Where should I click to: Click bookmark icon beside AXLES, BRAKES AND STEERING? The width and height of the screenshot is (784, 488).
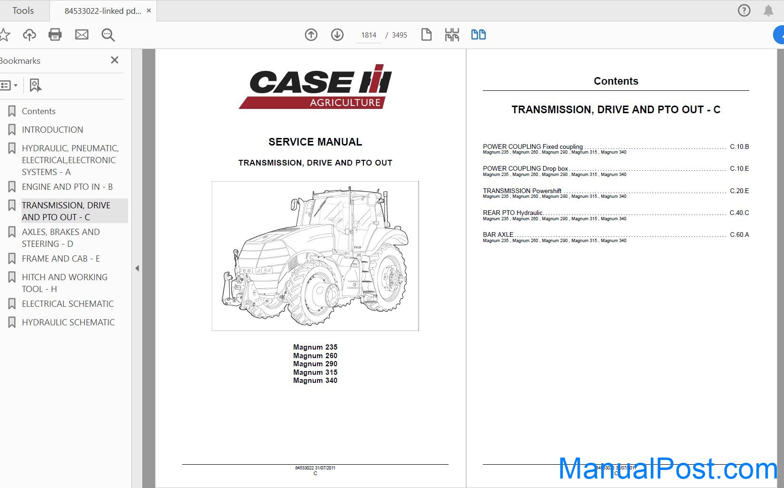(x=12, y=232)
